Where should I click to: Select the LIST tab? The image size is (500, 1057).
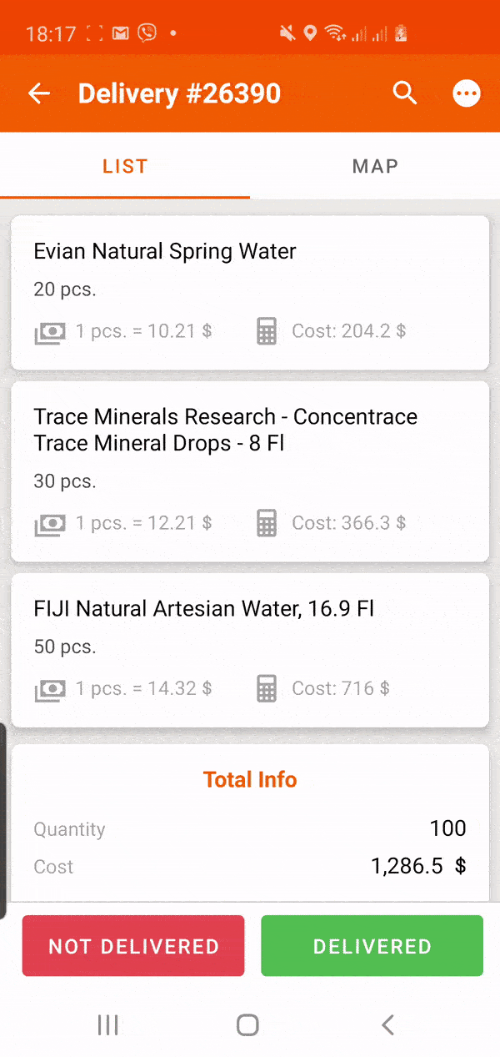(125, 166)
